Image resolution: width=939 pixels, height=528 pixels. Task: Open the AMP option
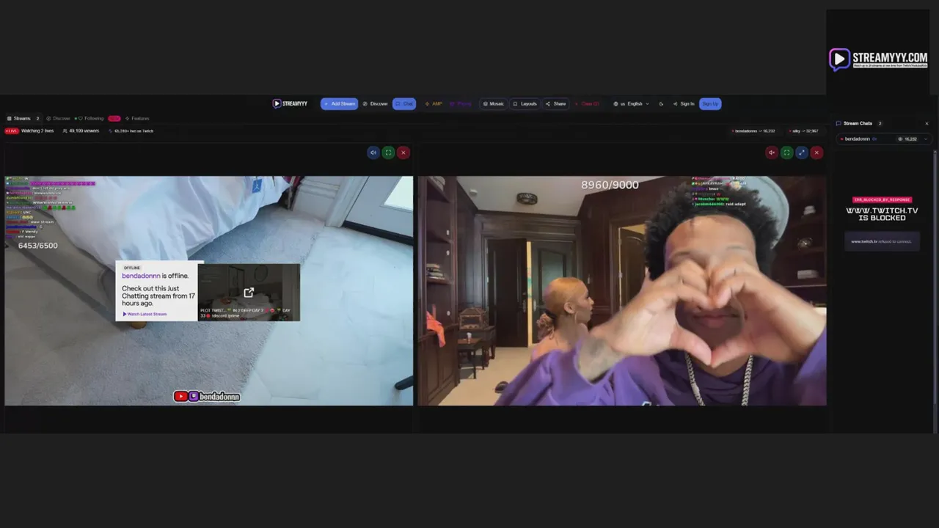coord(434,103)
